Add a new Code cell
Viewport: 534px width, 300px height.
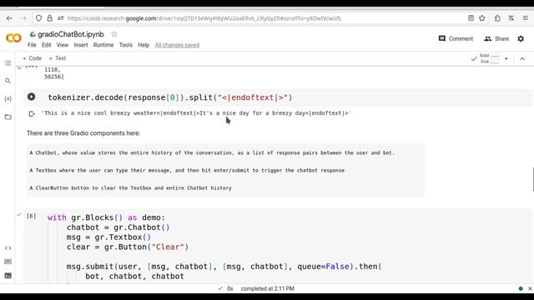point(32,58)
